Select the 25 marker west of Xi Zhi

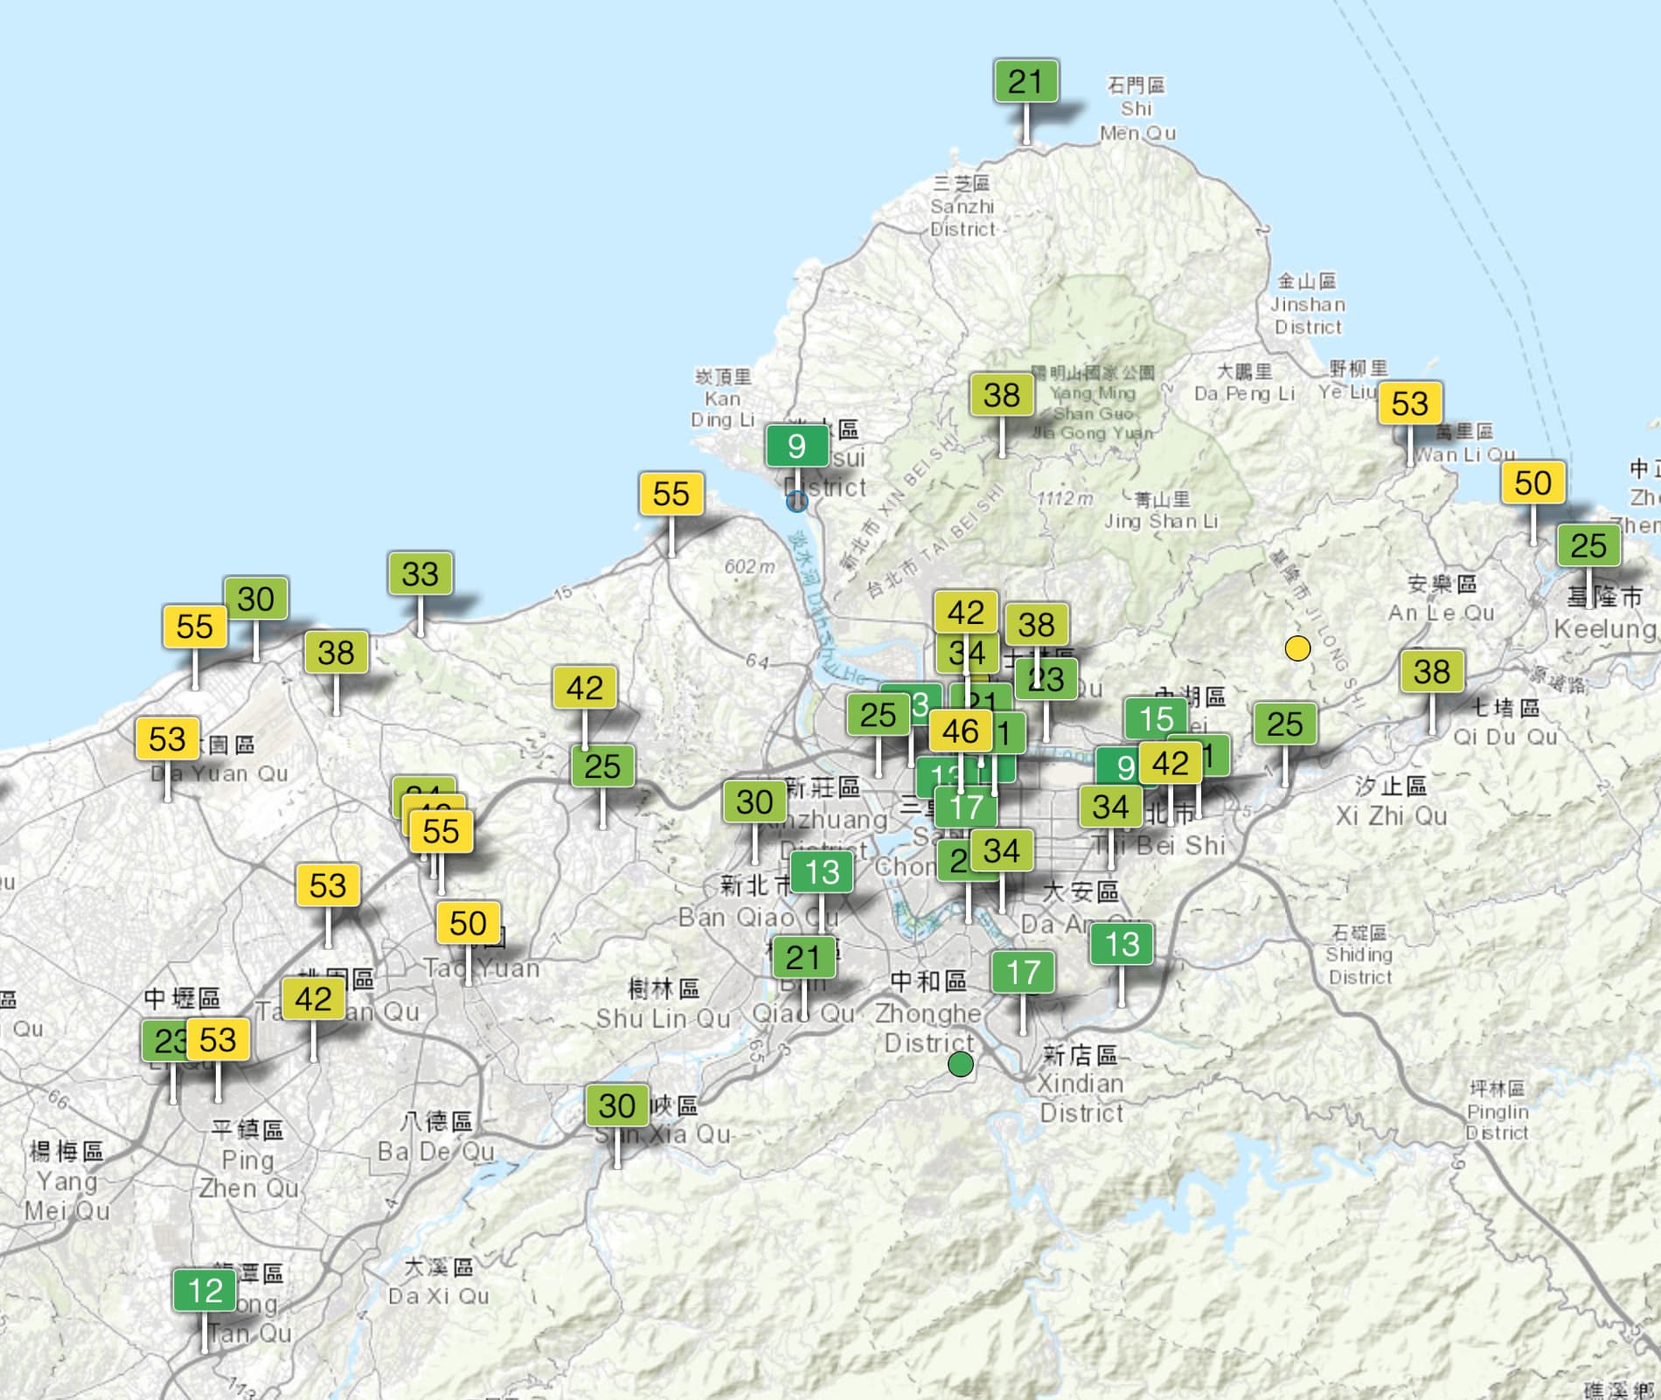pyautogui.click(x=1284, y=724)
